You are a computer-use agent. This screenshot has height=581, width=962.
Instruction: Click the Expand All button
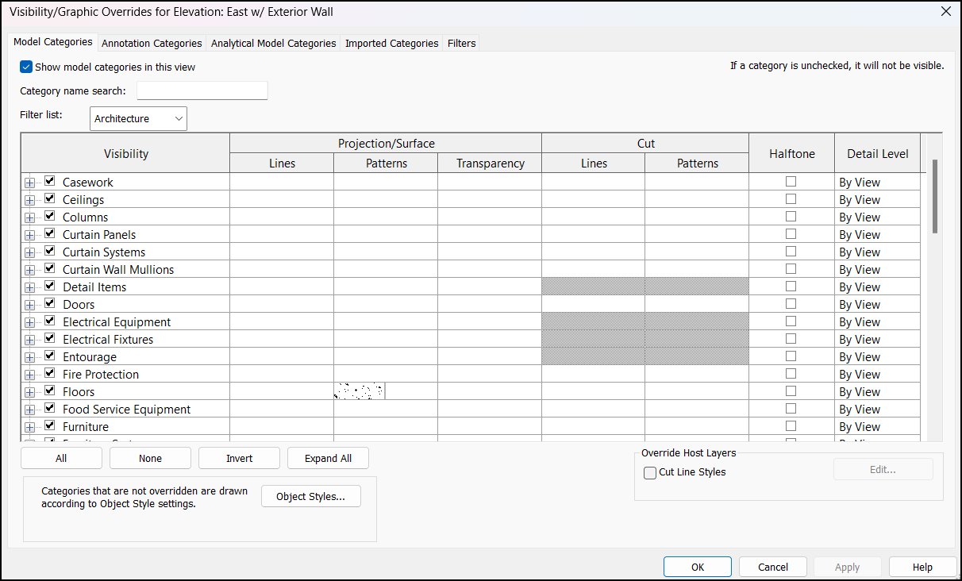click(x=328, y=458)
